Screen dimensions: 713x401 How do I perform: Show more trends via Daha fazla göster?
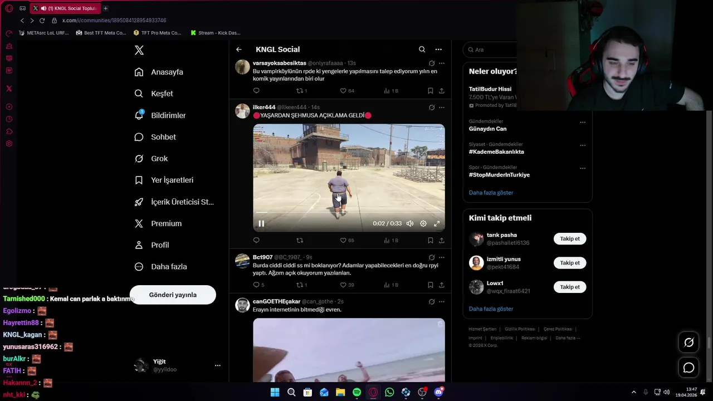tap(491, 193)
